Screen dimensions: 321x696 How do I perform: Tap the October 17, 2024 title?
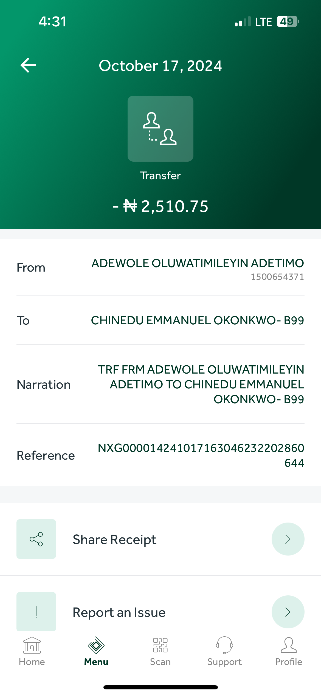[160, 66]
